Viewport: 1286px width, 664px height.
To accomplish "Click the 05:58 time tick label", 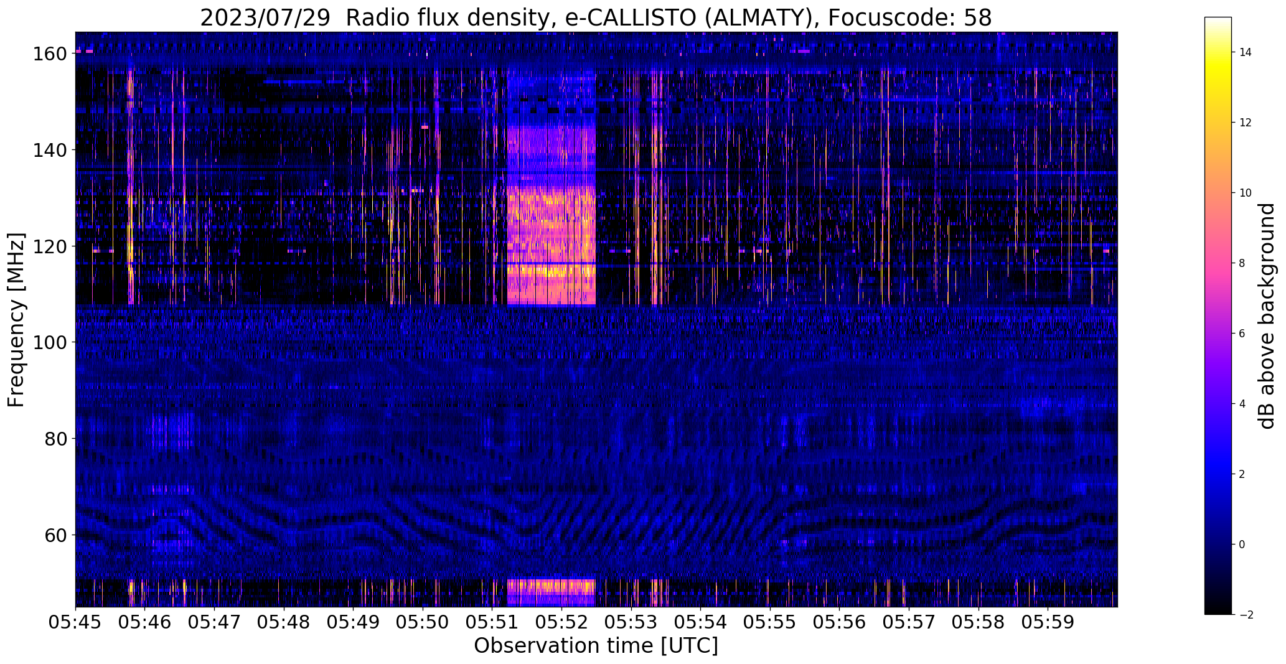I will coord(979,622).
